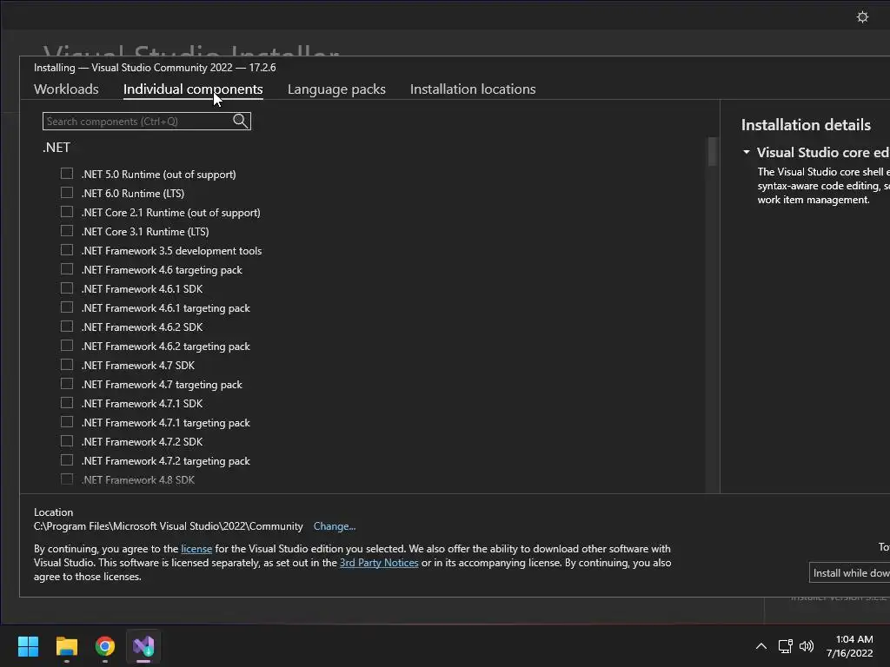Enable .NET Framework 4.7.1 targeting pack

[x=67, y=422]
